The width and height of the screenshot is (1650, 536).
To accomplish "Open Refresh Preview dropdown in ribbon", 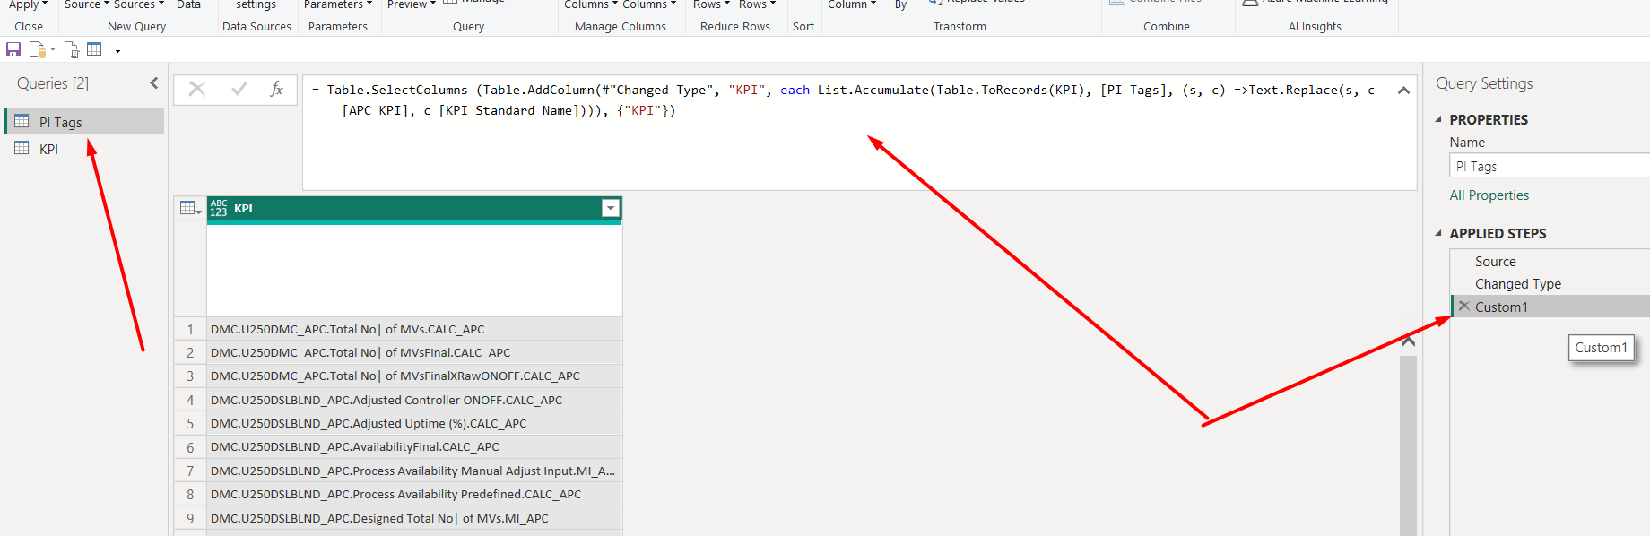I will pyautogui.click(x=412, y=4).
